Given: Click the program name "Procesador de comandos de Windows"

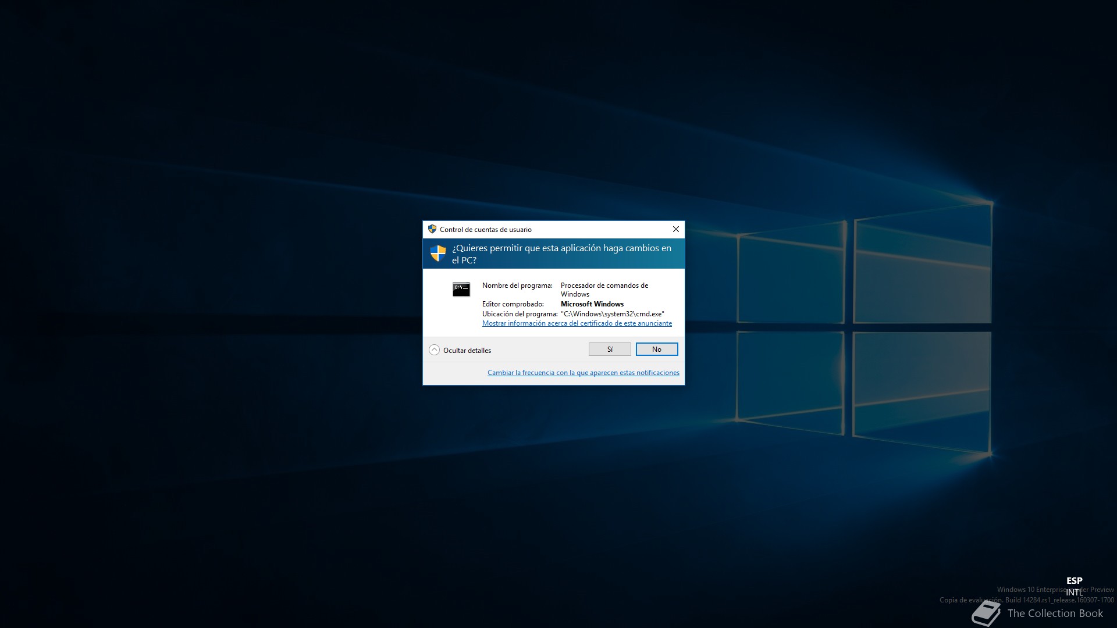Looking at the screenshot, I should pos(604,290).
